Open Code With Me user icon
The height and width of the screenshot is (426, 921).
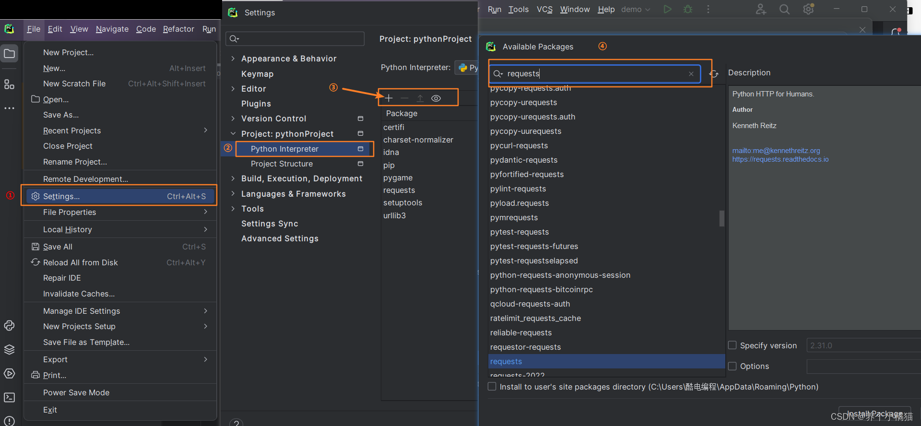tap(761, 9)
